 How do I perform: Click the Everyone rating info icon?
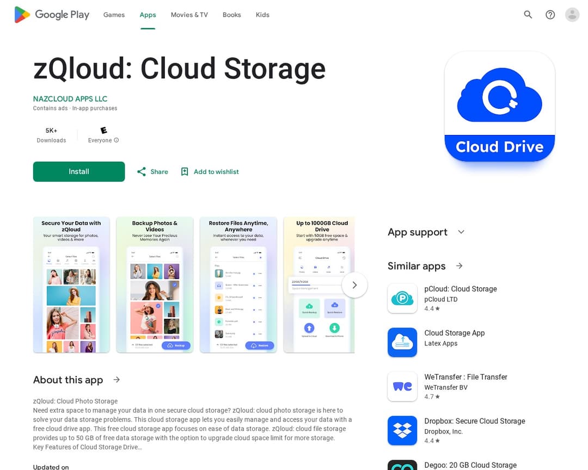pos(117,140)
